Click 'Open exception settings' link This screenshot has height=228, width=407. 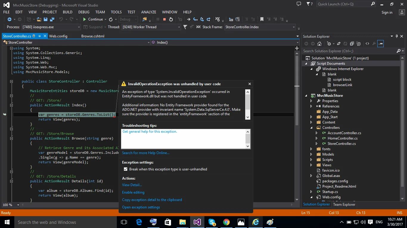click(x=141, y=207)
